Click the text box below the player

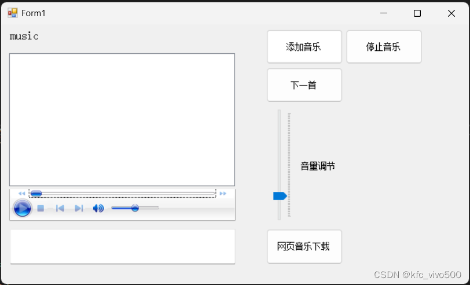123,247
